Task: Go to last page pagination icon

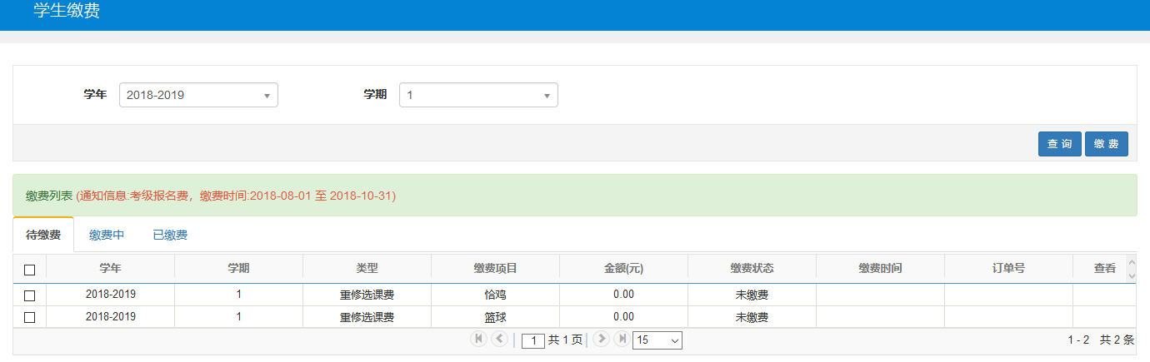Action: (x=622, y=339)
